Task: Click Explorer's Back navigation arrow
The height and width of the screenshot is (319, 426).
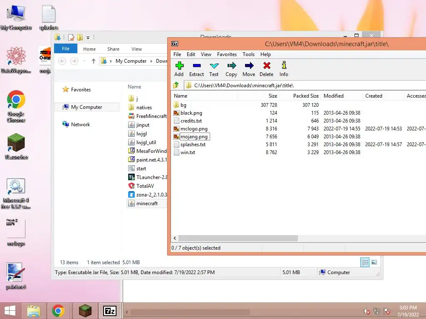Action: pyautogui.click(x=62, y=61)
